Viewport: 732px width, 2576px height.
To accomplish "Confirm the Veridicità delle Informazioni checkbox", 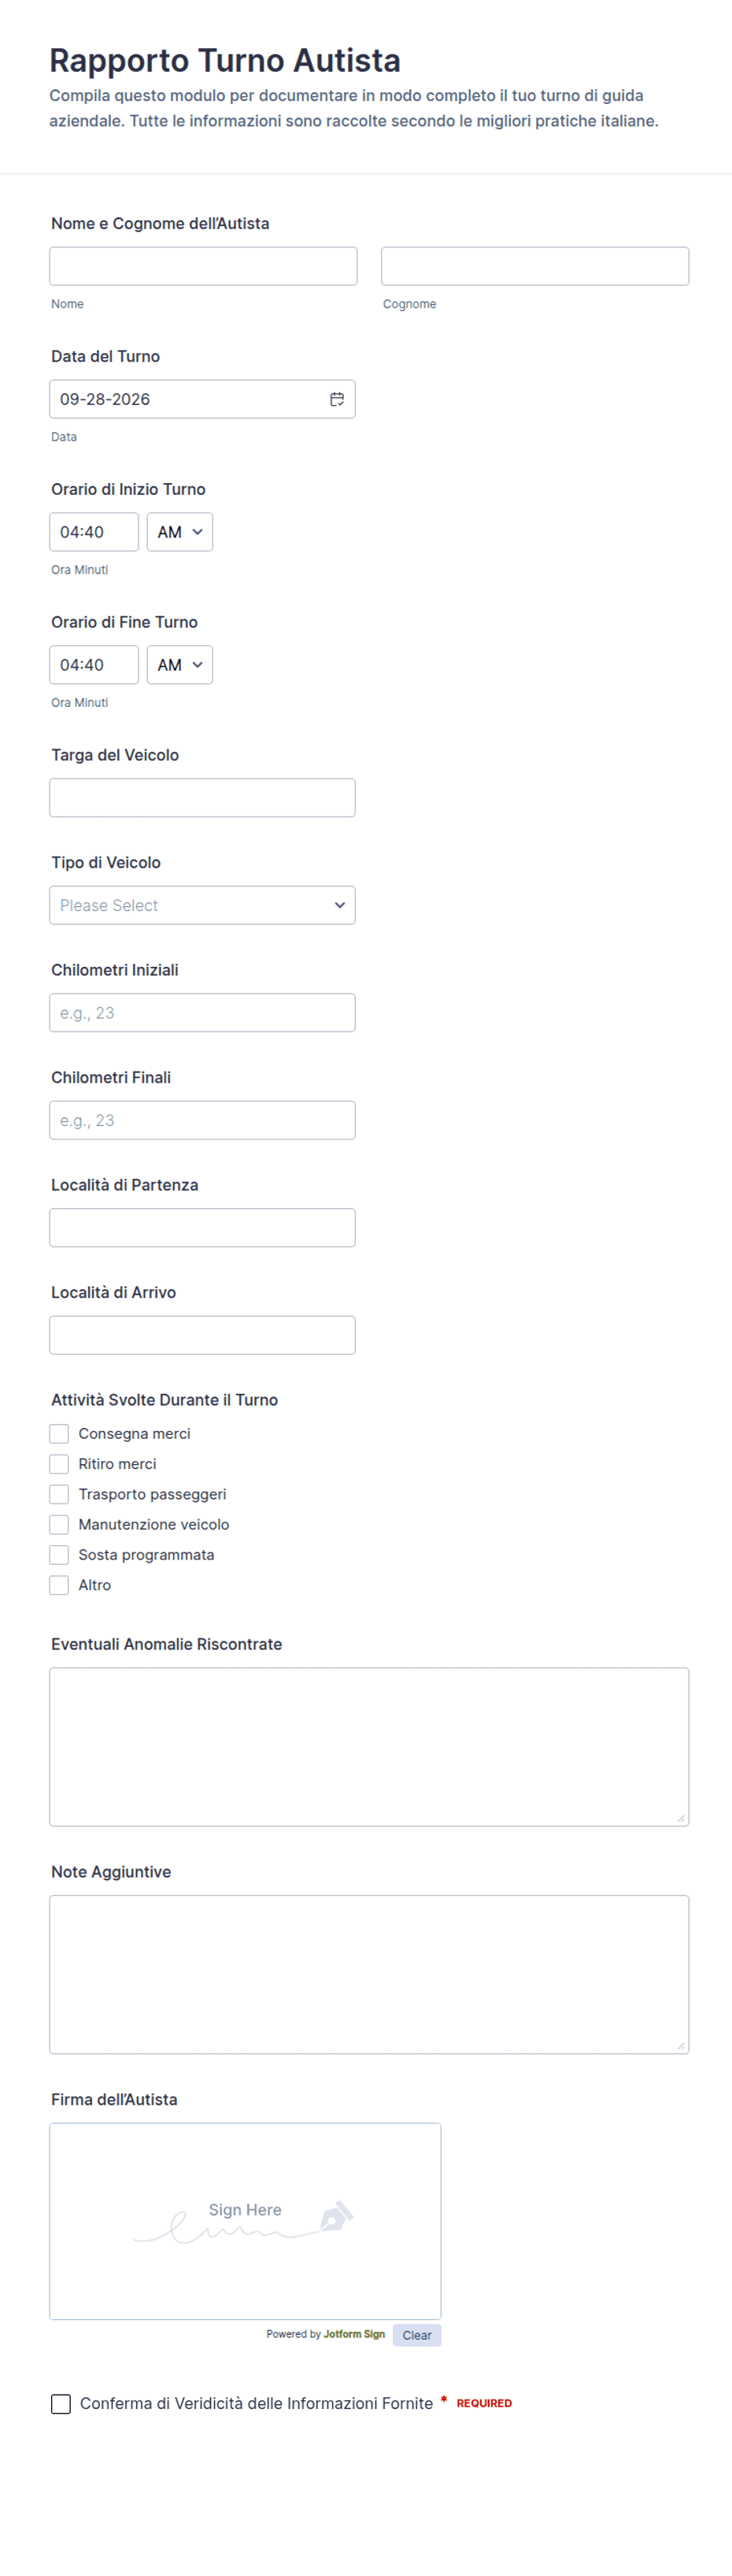I will click(x=61, y=2403).
